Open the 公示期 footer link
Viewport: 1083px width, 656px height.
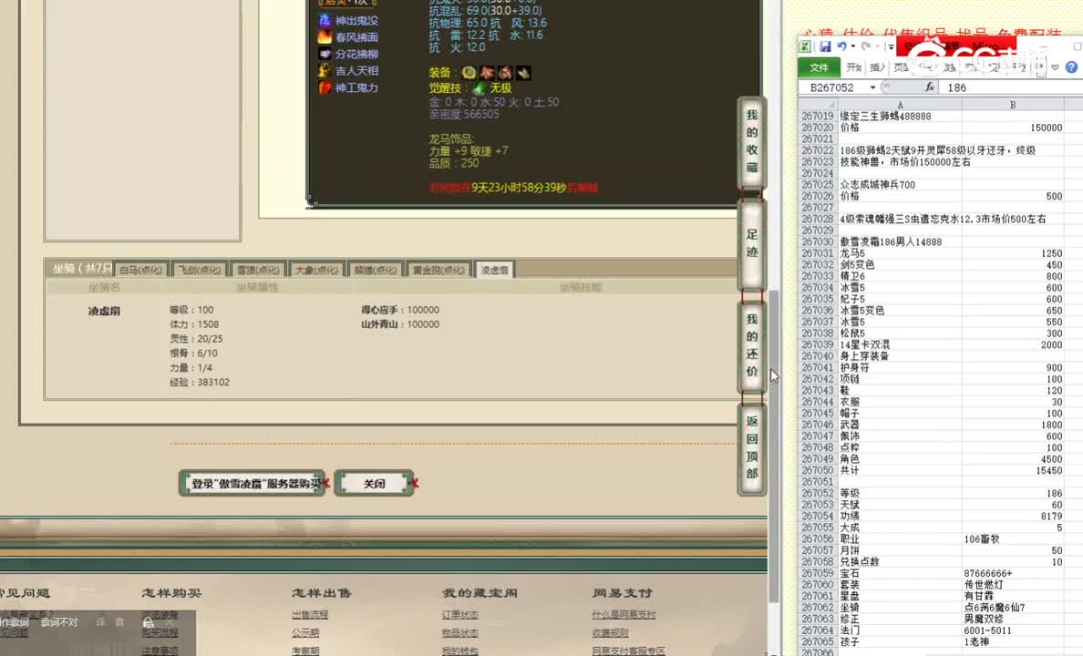tap(304, 632)
